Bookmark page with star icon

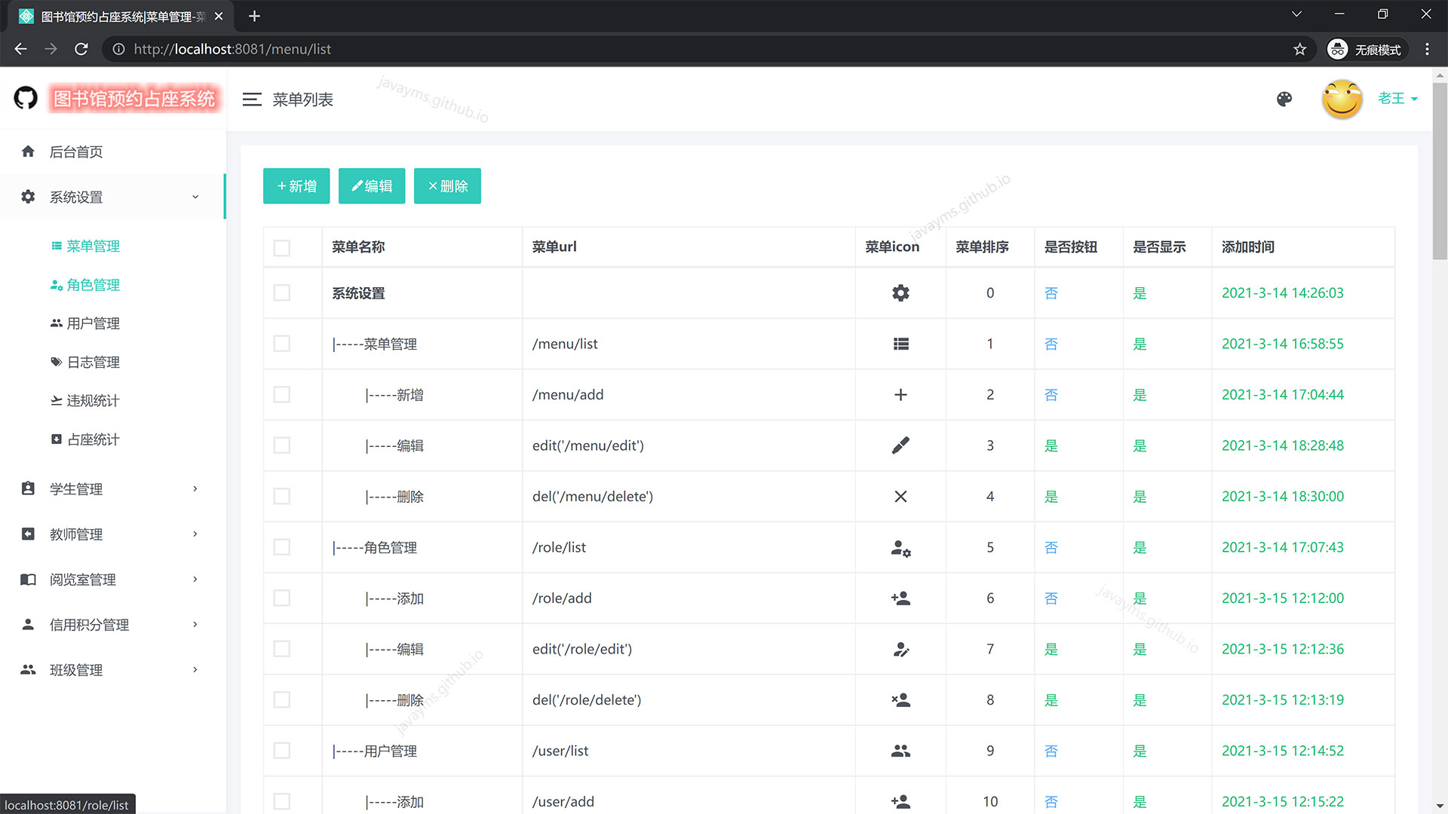point(1299,49)
